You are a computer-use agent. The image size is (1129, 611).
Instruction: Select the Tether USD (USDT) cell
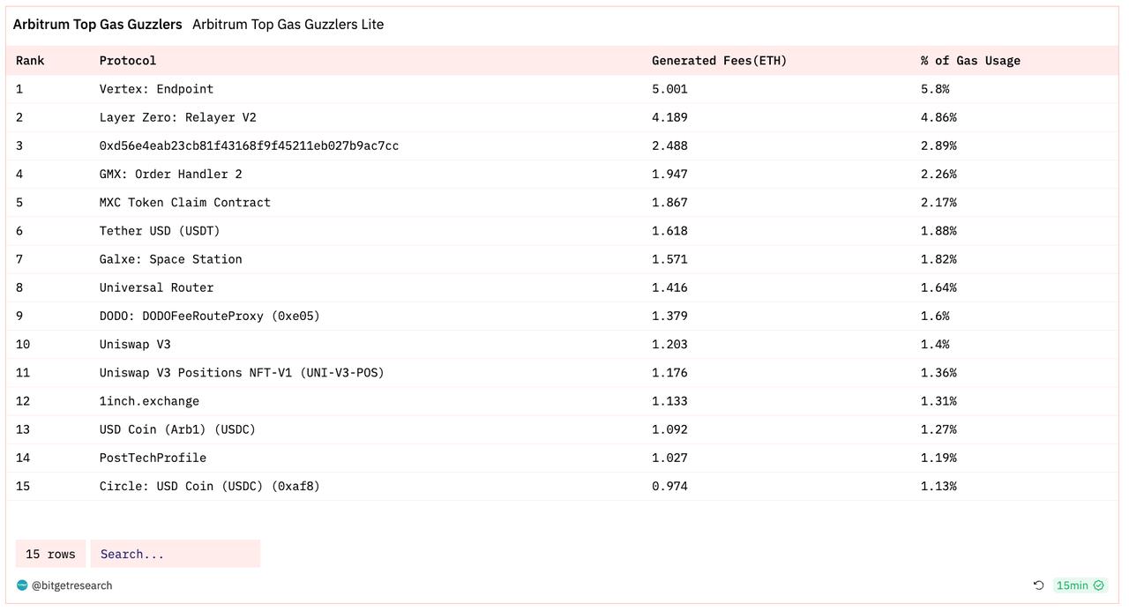pos(160,230)
